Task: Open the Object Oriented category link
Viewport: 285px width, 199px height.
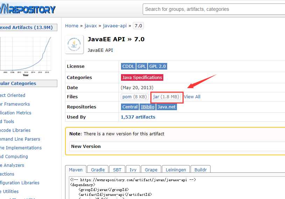Action: 13,95
